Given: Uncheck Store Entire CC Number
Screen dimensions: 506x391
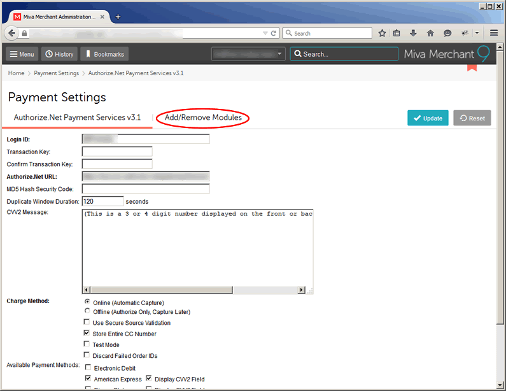Looking at the screenshot, I should point(87,334).
